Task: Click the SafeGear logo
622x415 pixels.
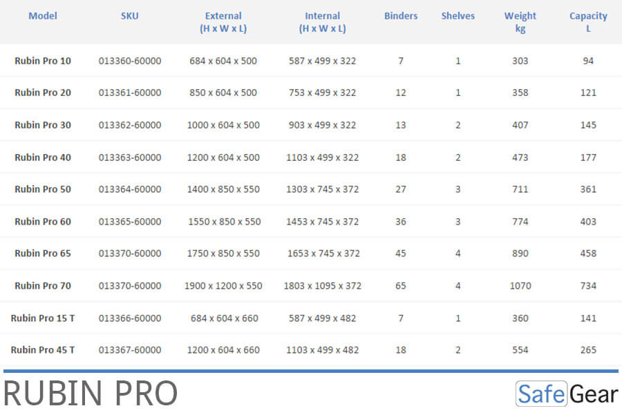Action: point(567,394)
